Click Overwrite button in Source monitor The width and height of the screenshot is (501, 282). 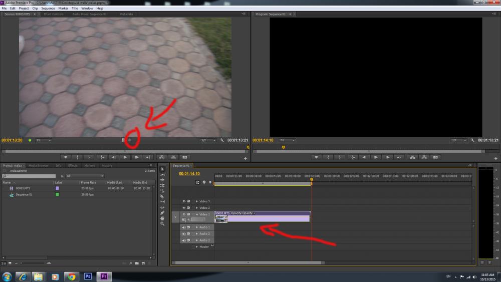pyautogui.click(x=173, y=157)
